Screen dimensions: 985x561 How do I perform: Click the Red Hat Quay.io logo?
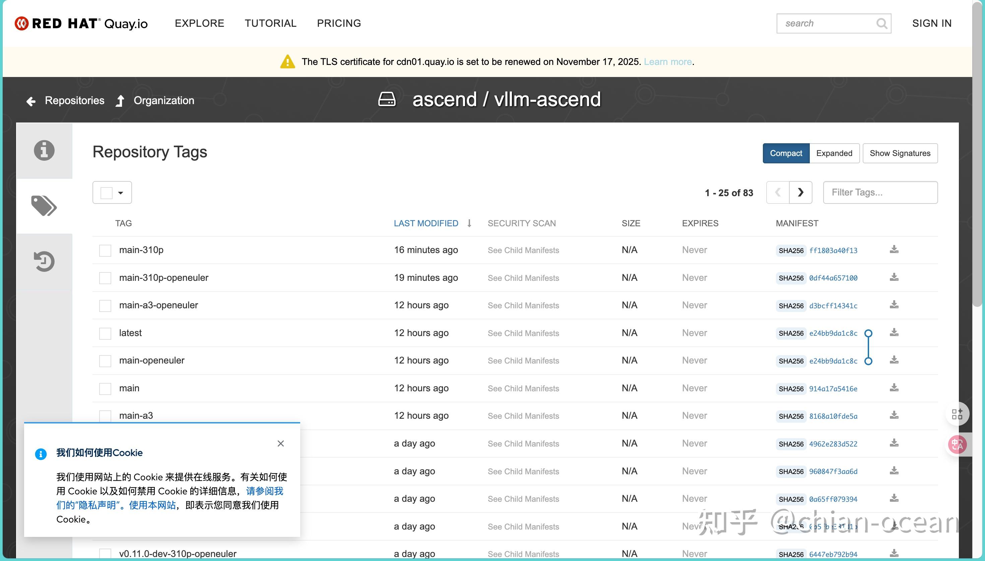pyautogui.click(x=81, y=23)
